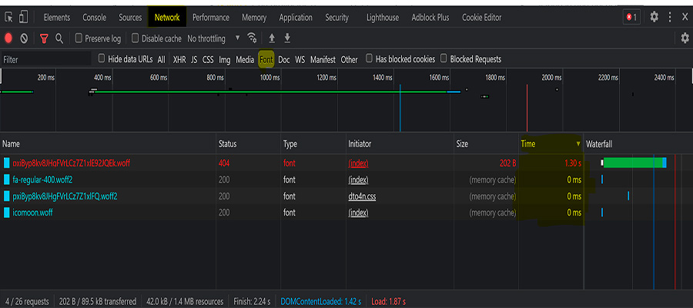Check the Disable cache option
Image resolution: width=693 pixels, height=308 pixels.
point(136,38)
